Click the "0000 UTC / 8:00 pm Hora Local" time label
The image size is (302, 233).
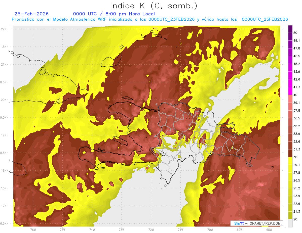(x=114, y=14)
